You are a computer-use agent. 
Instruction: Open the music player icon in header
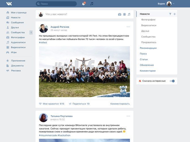(x=92, y=4)
